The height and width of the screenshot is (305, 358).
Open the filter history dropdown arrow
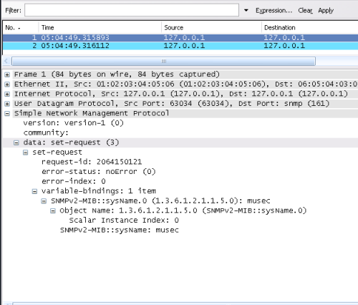[x=246, y=11]
